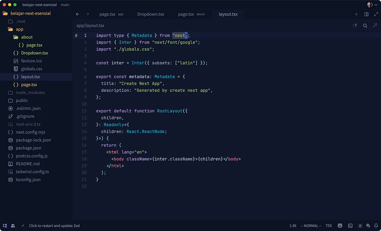
Task: Open the chat panel icon
Action: point(368,226)
